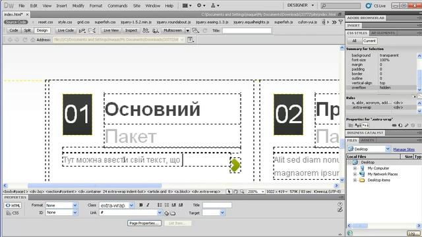Toggle Live Code
The height and width of the screenshot is (237, 422).
tap(65, 30)
